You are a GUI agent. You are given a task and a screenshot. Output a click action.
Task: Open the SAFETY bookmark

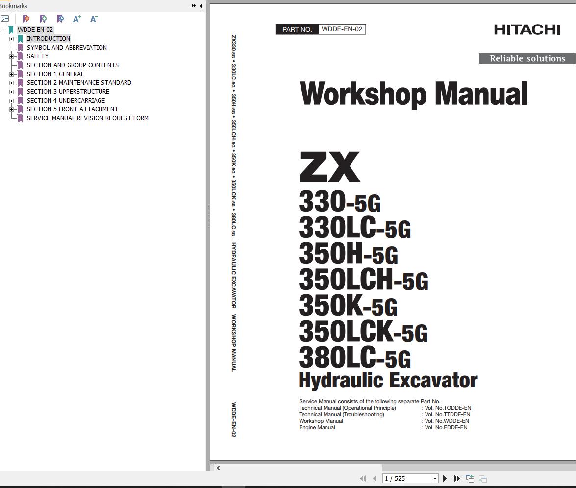(x=37, y=56)
